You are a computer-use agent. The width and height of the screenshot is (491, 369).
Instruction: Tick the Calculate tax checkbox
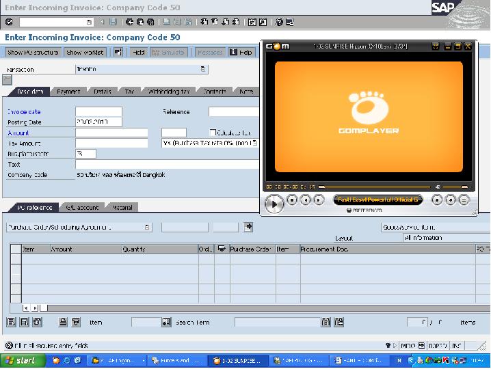(x=213, y=133)
